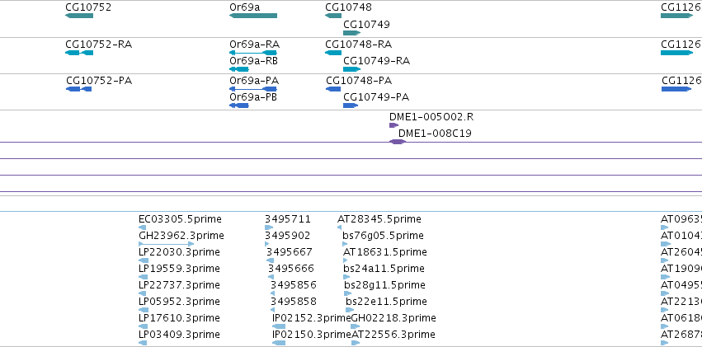Open the GH02218.3prime EST label
Viewport: 702px width, 347px height.
[393, 318]
